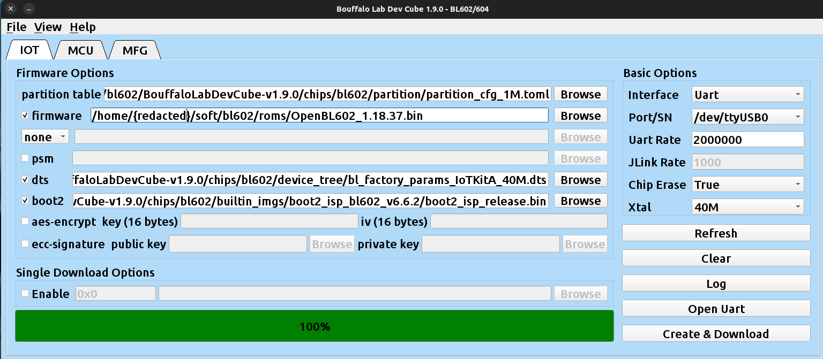Open the Log view button
This screenshot has width=823, height=359.
point(716,284)
